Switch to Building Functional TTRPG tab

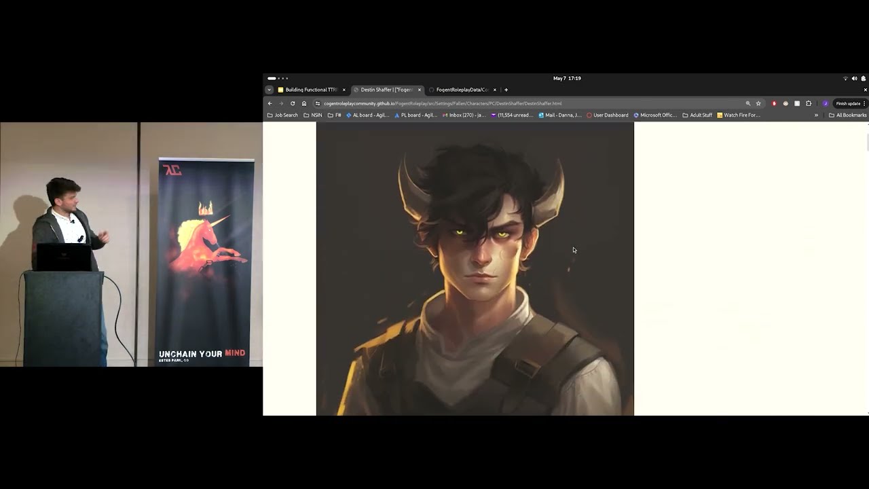click(312, 90)
